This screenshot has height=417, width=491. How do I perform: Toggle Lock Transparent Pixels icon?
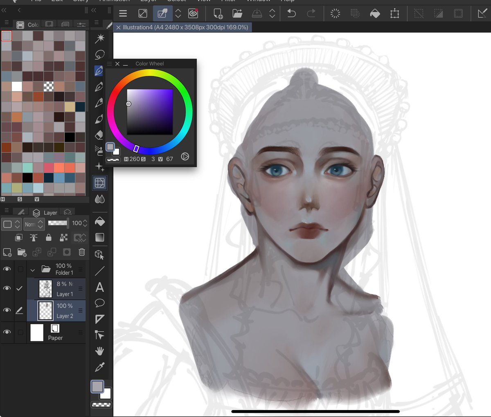[x=64, y=238]
